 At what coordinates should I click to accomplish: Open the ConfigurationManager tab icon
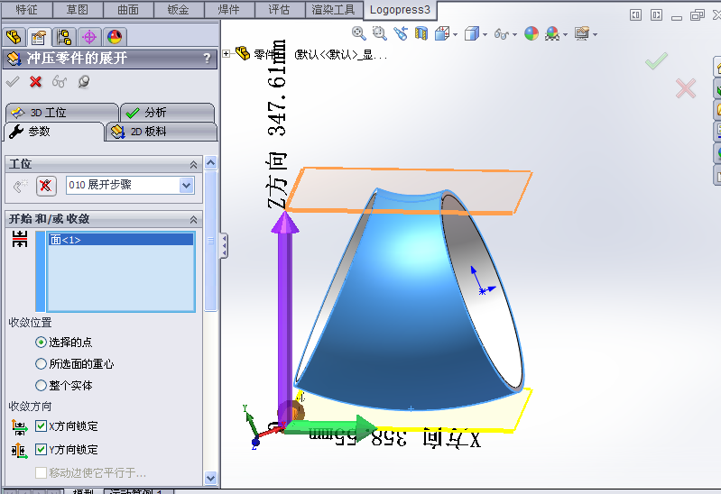pos(64,37)
